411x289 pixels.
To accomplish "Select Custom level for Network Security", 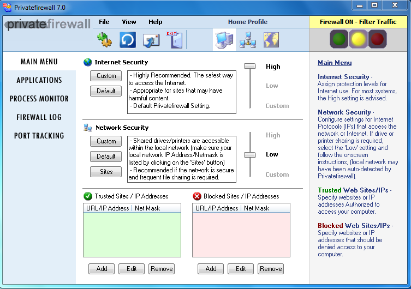I will click(x=277, y=174).
